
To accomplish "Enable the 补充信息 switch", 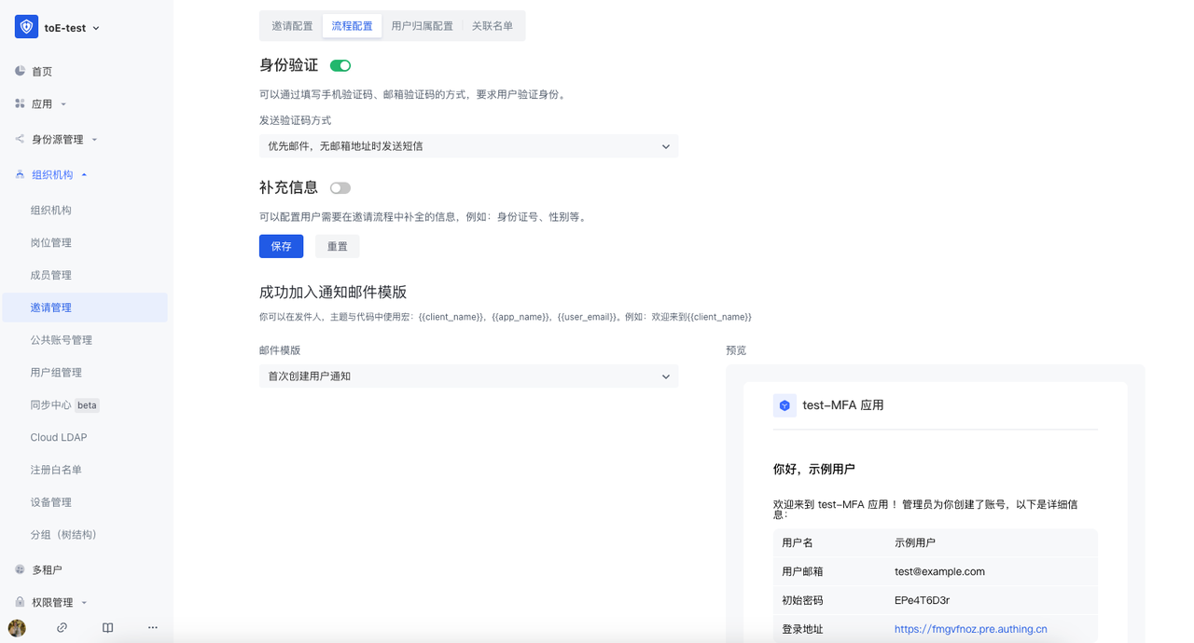I will click(x=340, y=187).
